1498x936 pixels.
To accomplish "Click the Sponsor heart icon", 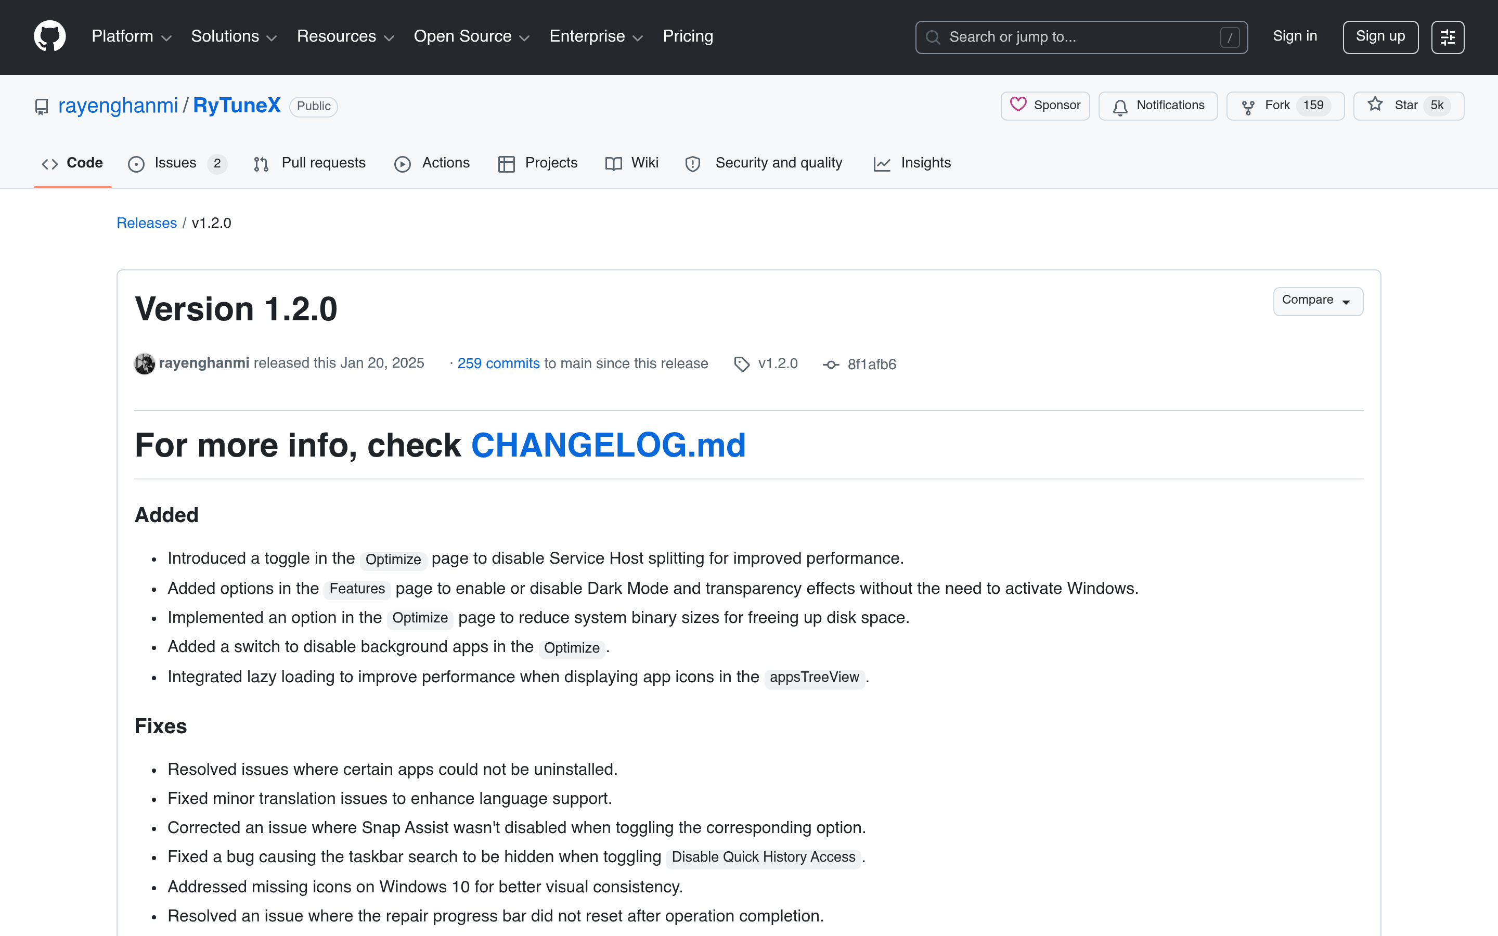I will 1018,105.
